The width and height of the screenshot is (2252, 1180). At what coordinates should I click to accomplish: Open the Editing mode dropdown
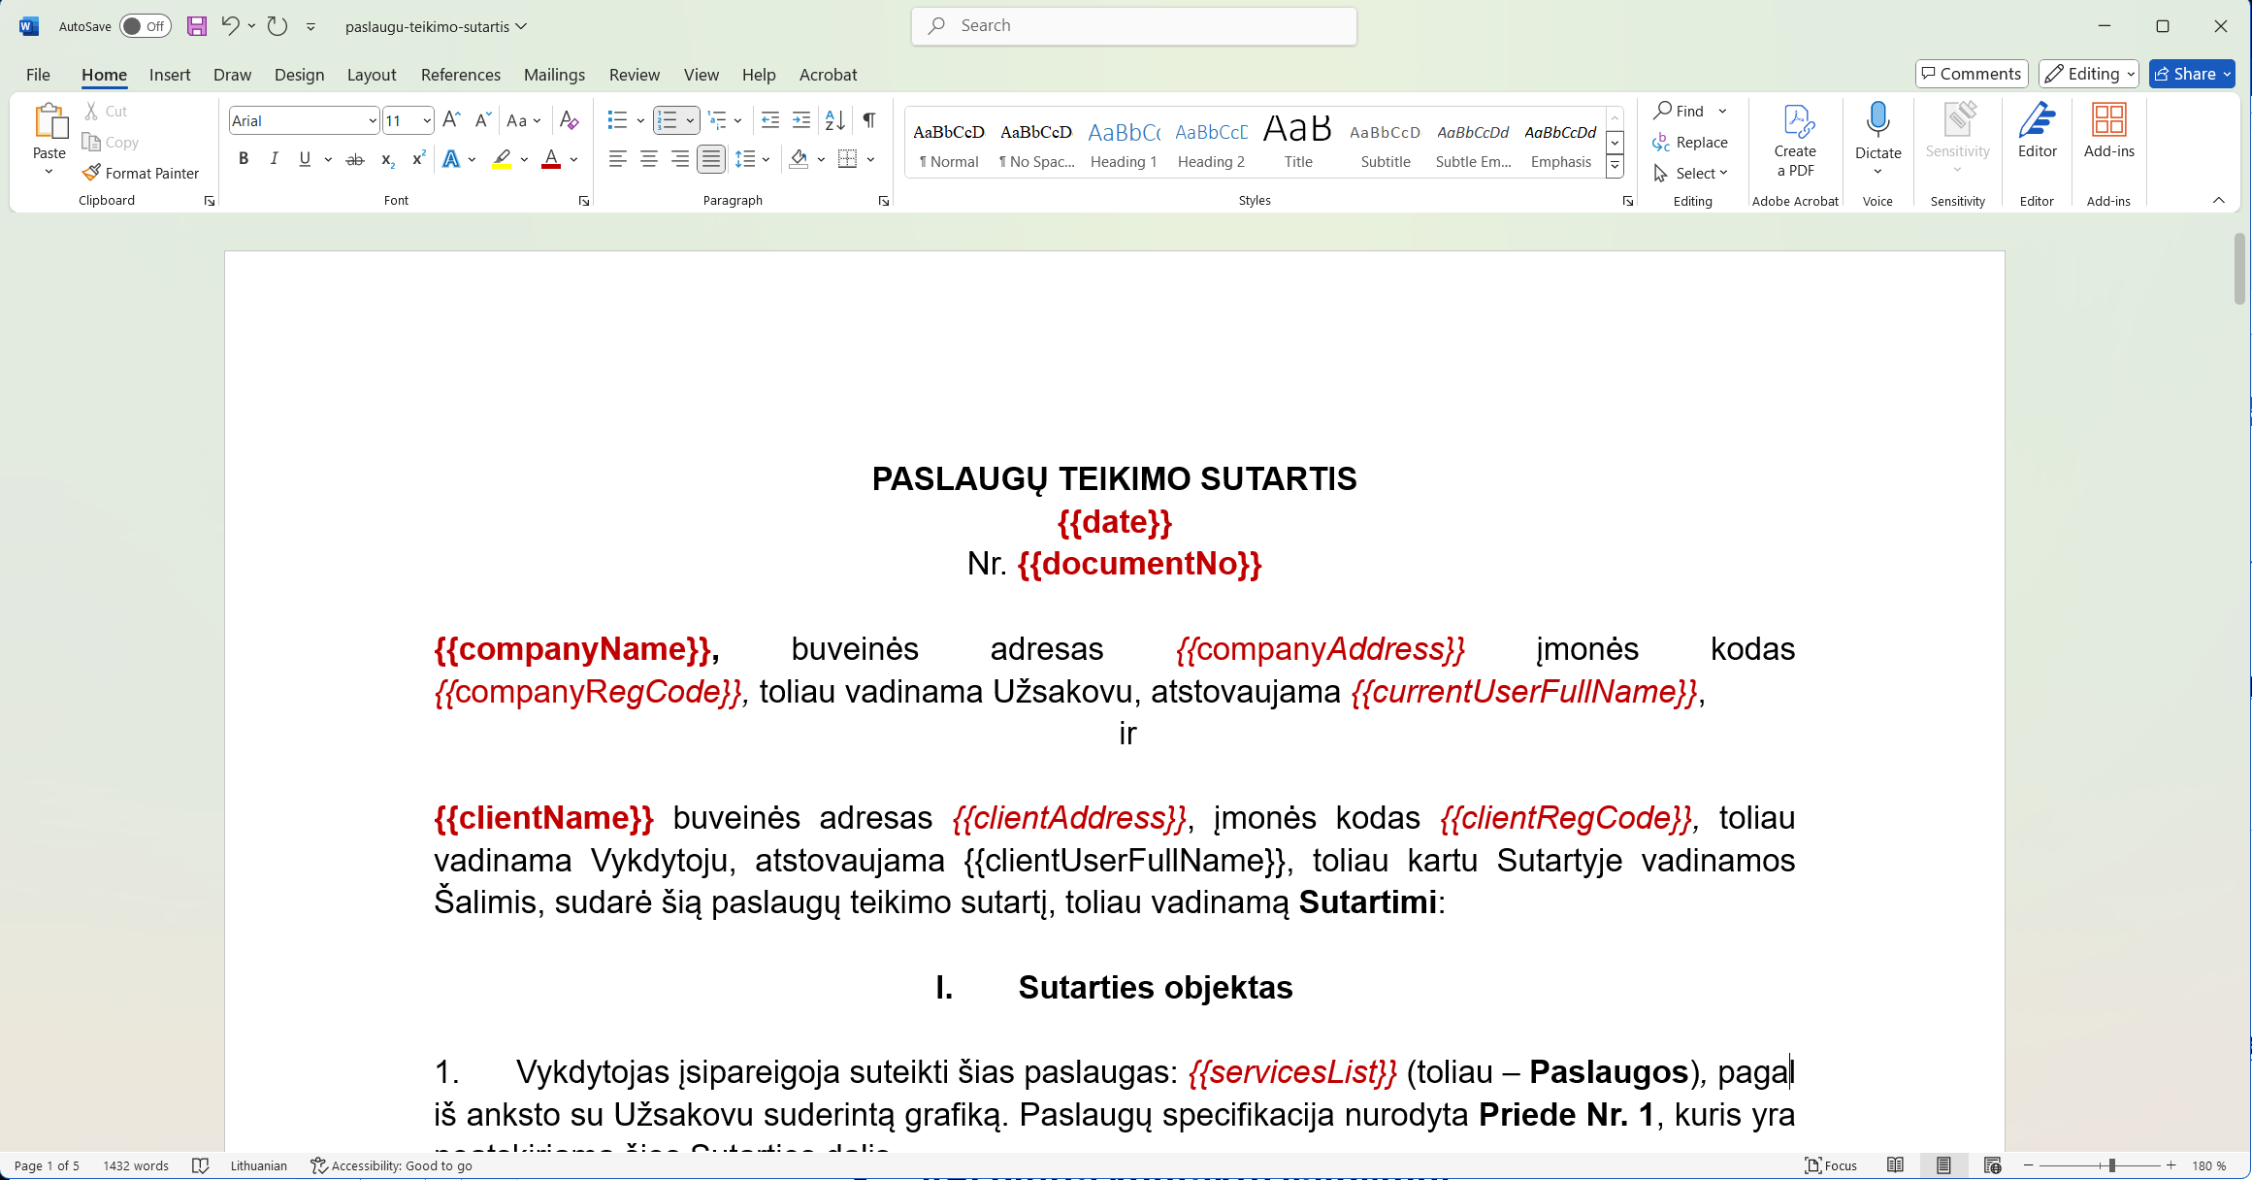[2089, 74]
